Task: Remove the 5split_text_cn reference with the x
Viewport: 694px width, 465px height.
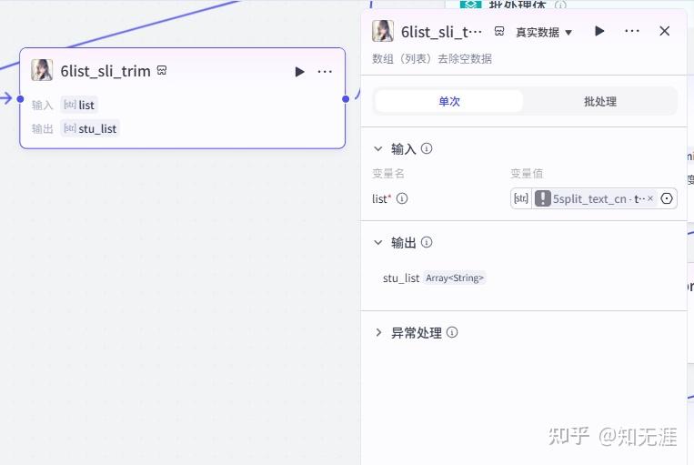Action: click(x=650, y=198)
